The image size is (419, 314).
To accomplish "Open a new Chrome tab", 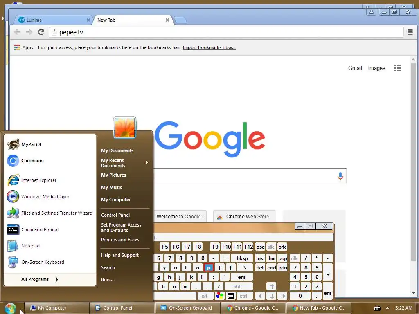I will 180,20.
